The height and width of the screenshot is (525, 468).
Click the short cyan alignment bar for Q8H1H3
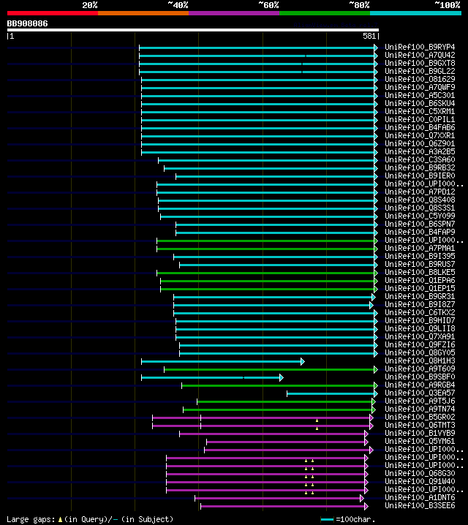(x=223, y=362)
